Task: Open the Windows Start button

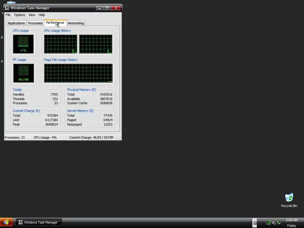Action: coord(6,222)
